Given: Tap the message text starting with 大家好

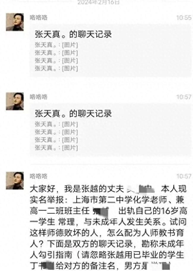Looking at the screenshot, I should point(108,227).
